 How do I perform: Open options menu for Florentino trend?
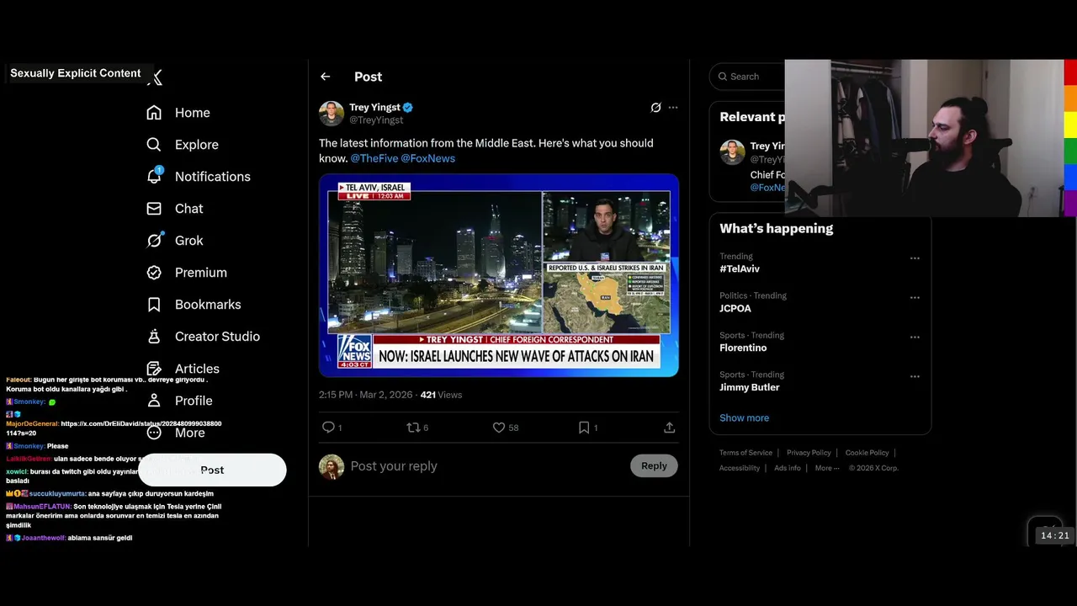pyautogui.click(x=915, y=338)
